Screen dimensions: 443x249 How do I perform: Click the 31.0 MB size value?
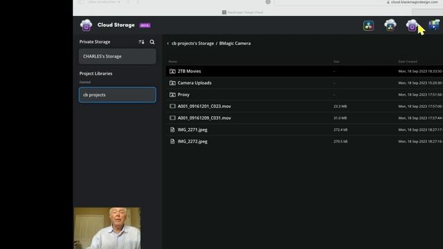pos(340,118)
